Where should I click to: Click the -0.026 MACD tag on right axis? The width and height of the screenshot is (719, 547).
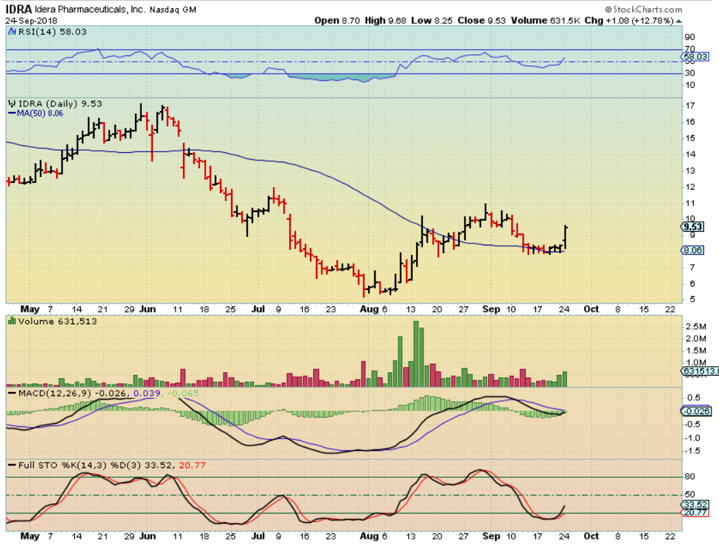point(697,411)
